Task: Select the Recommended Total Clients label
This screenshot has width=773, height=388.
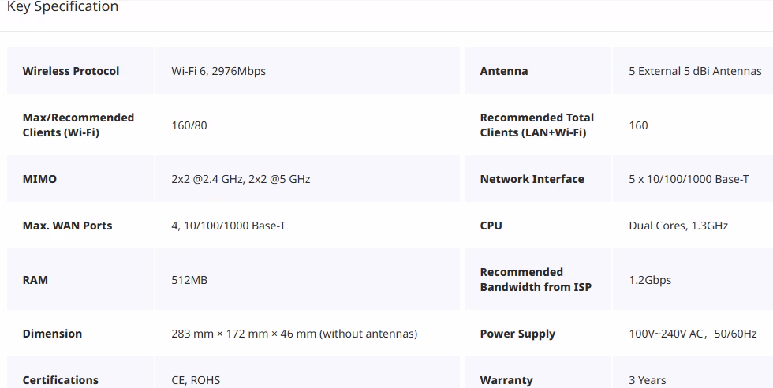Action: point(537,125)
